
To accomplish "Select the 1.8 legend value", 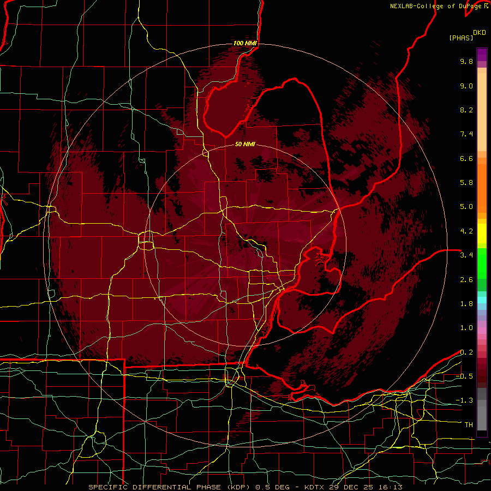I will click(x=466, y=304).
